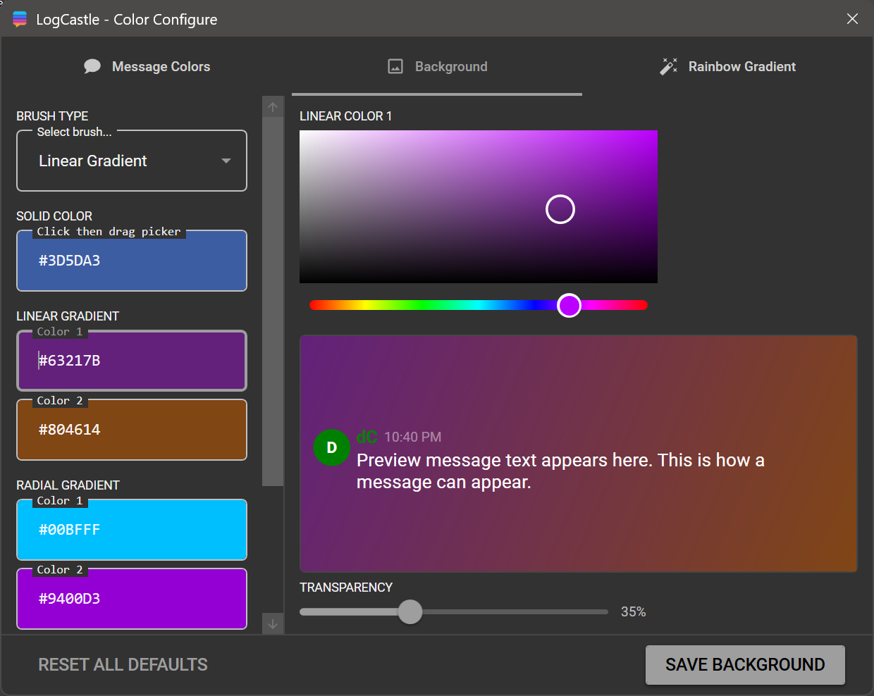
Task: Click the Rainbow Gradient magic wand icon
Action: click(x=668, y=66)
